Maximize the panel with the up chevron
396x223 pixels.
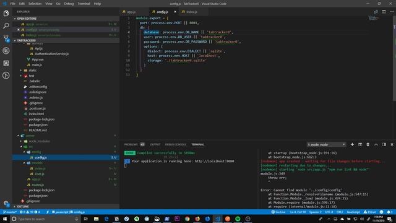(x=376, y=144)
